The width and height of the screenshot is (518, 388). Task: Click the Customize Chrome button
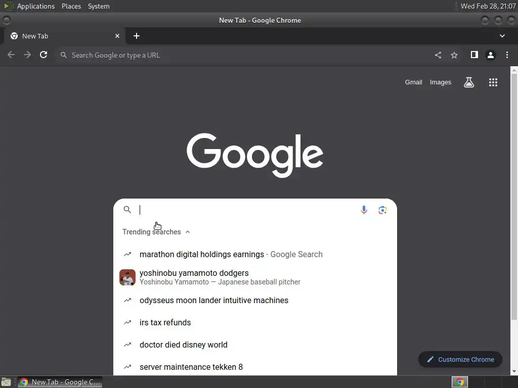pos(460,359)
